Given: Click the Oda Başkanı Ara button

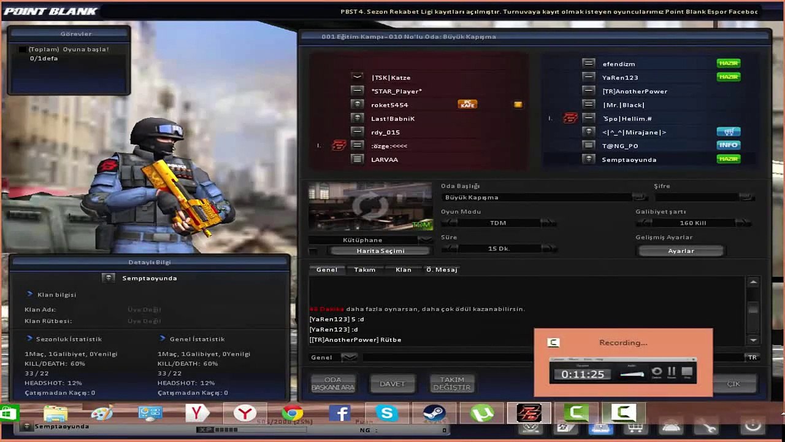Looking at the screenshot, I should click(333, 384).
